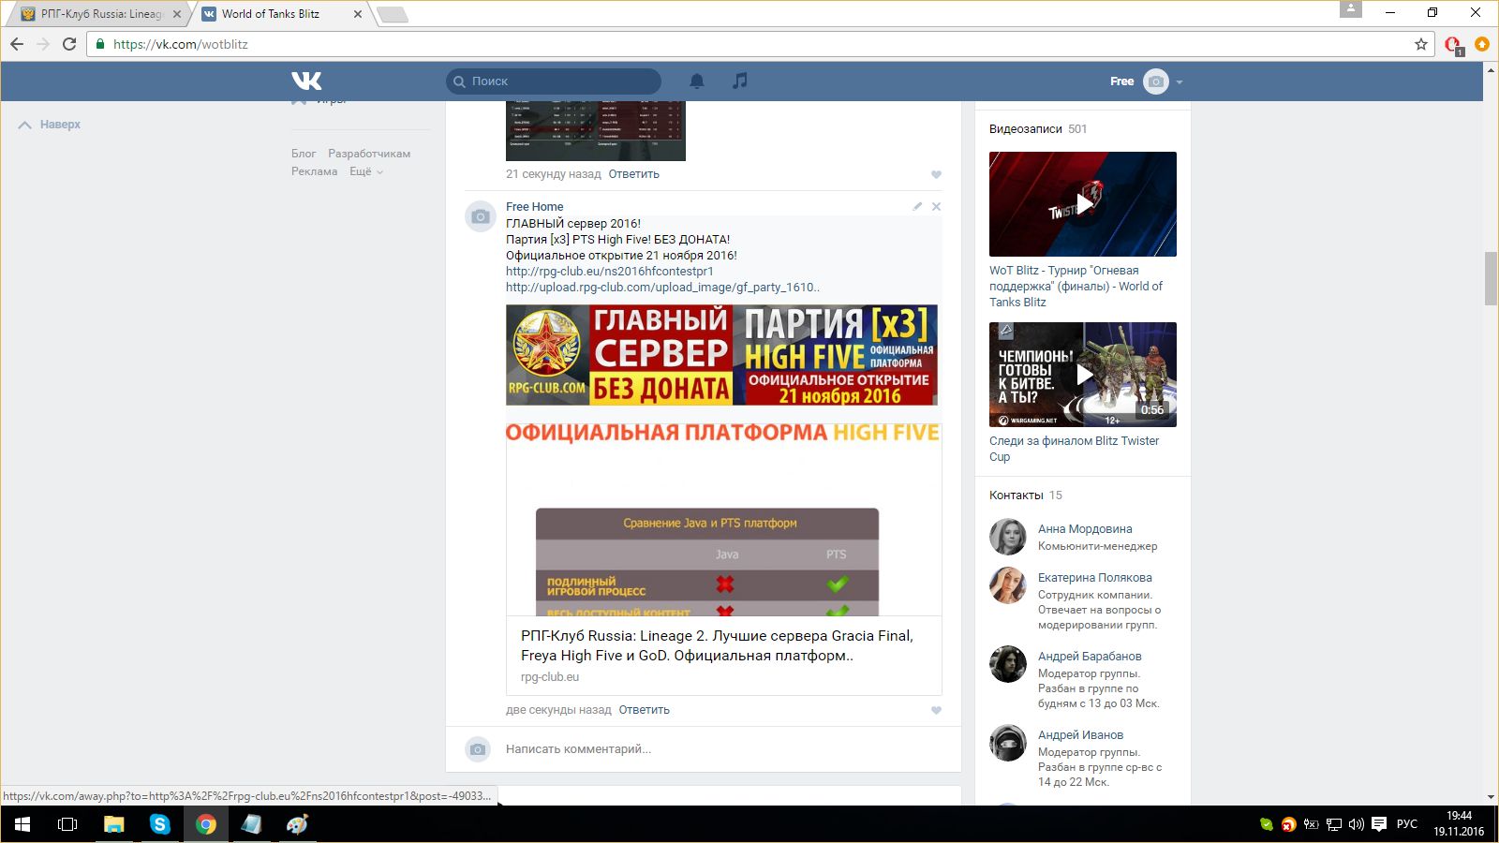Image resolution: width=1499 pixels, height=843 pixels.
Task: Play the WoT Blitz tournament video
Action: pyautogui.click(x=1083, y=204)
